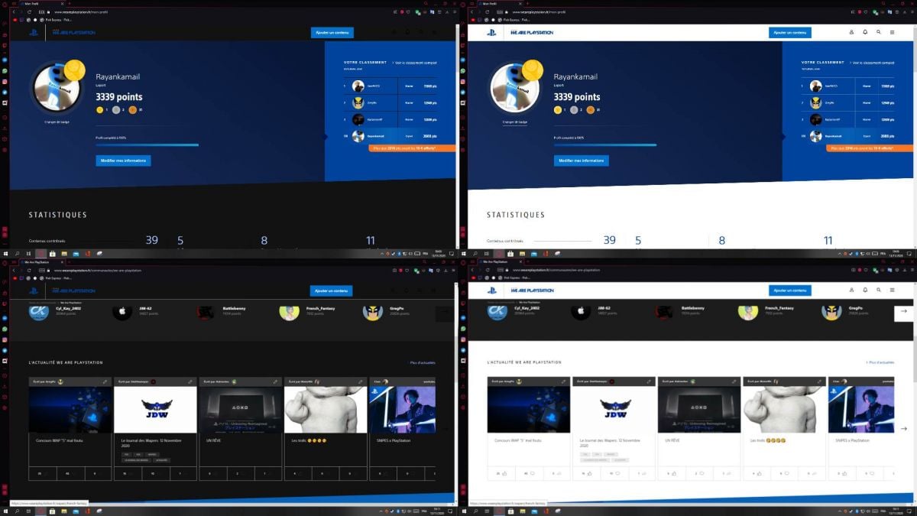Open Windows Start below the dark-mode profile window

[x=5, y=253]
